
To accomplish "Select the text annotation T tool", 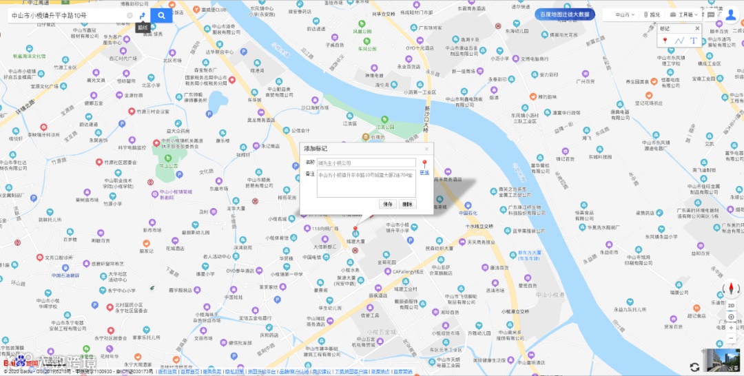I will tap(693, 41).
